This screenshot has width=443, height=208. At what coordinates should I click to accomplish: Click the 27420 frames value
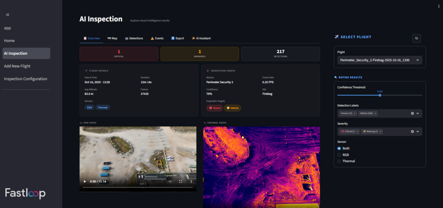pyautogui.click(x=144, y=94)
